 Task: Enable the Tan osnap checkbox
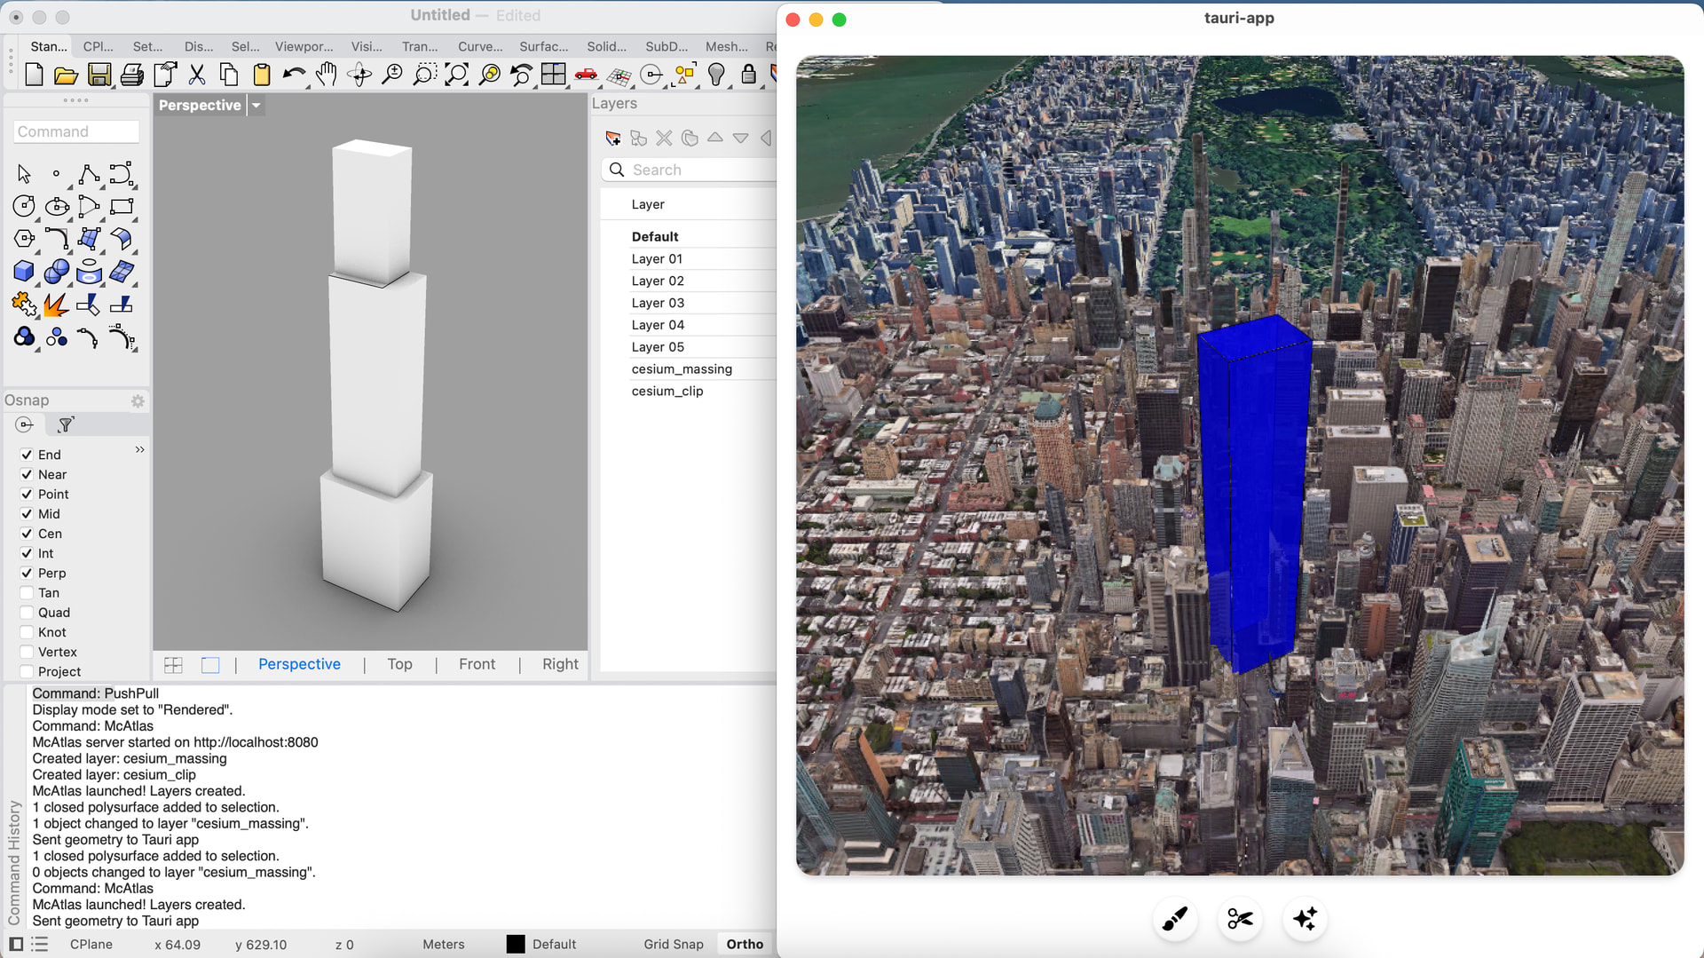pyautogui.click(x=27, y=593)
